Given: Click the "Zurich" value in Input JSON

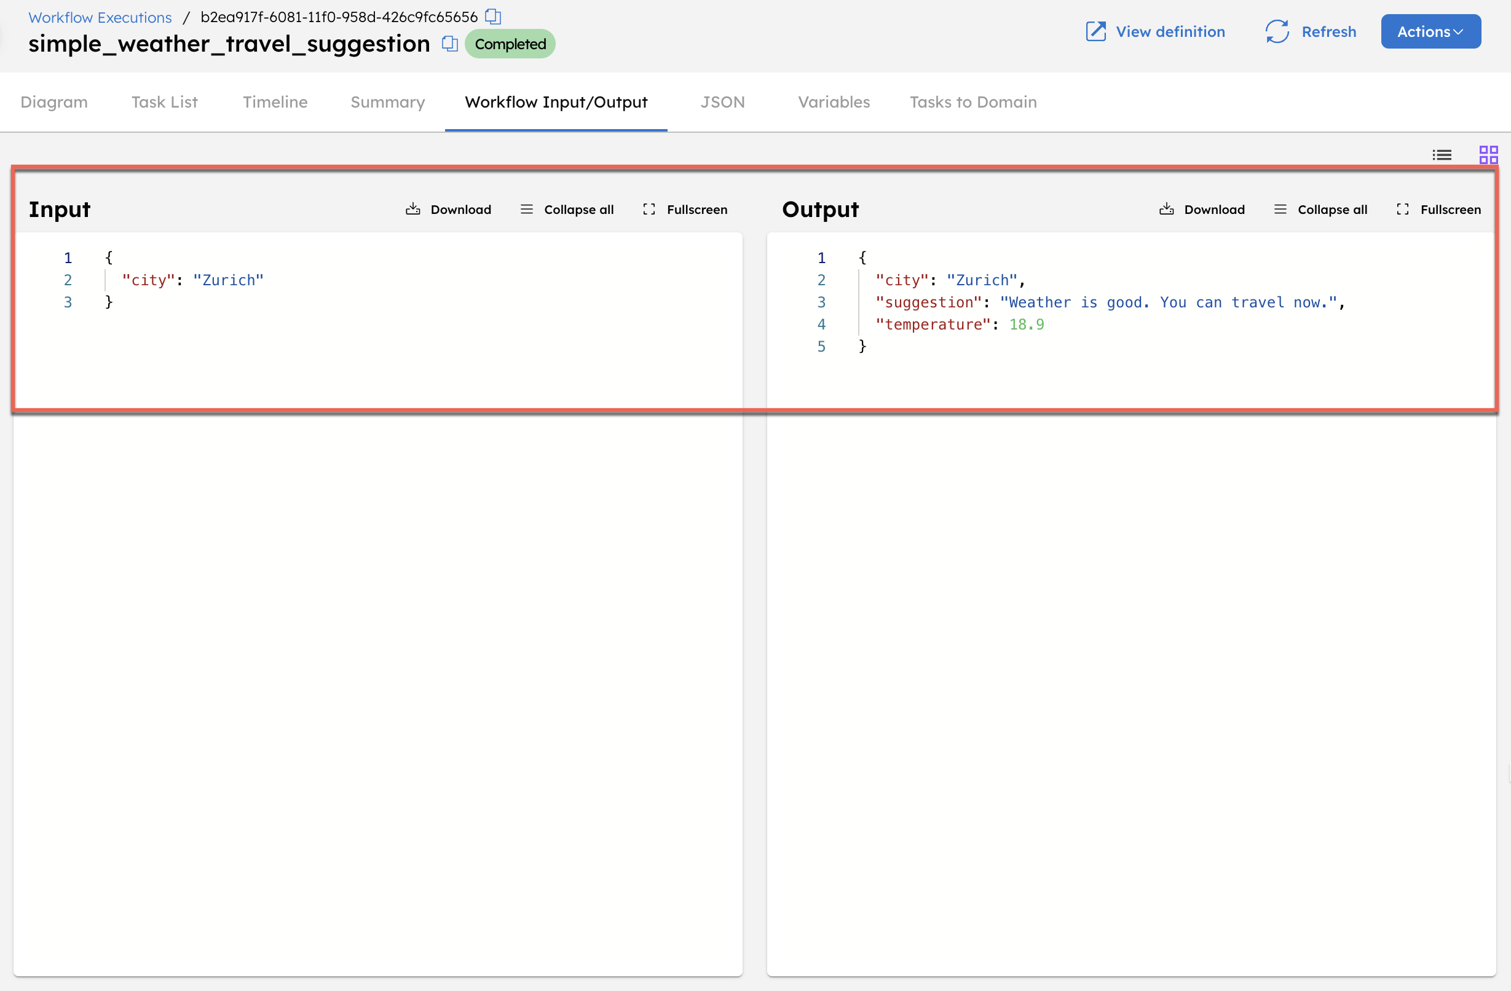Looking at the screenshot, I should 229,280.
